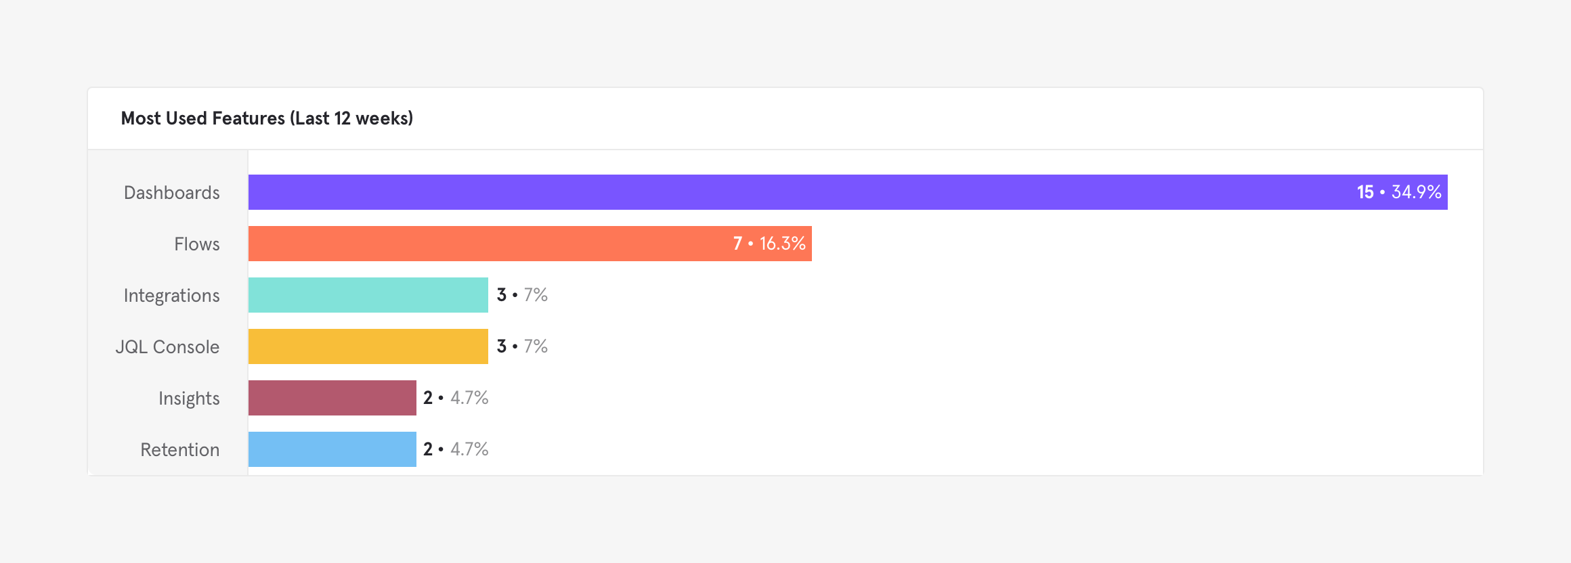1571x563 pixels.
Task: Click the count 15 on Dashboards bar
Action: (1365, 192)
